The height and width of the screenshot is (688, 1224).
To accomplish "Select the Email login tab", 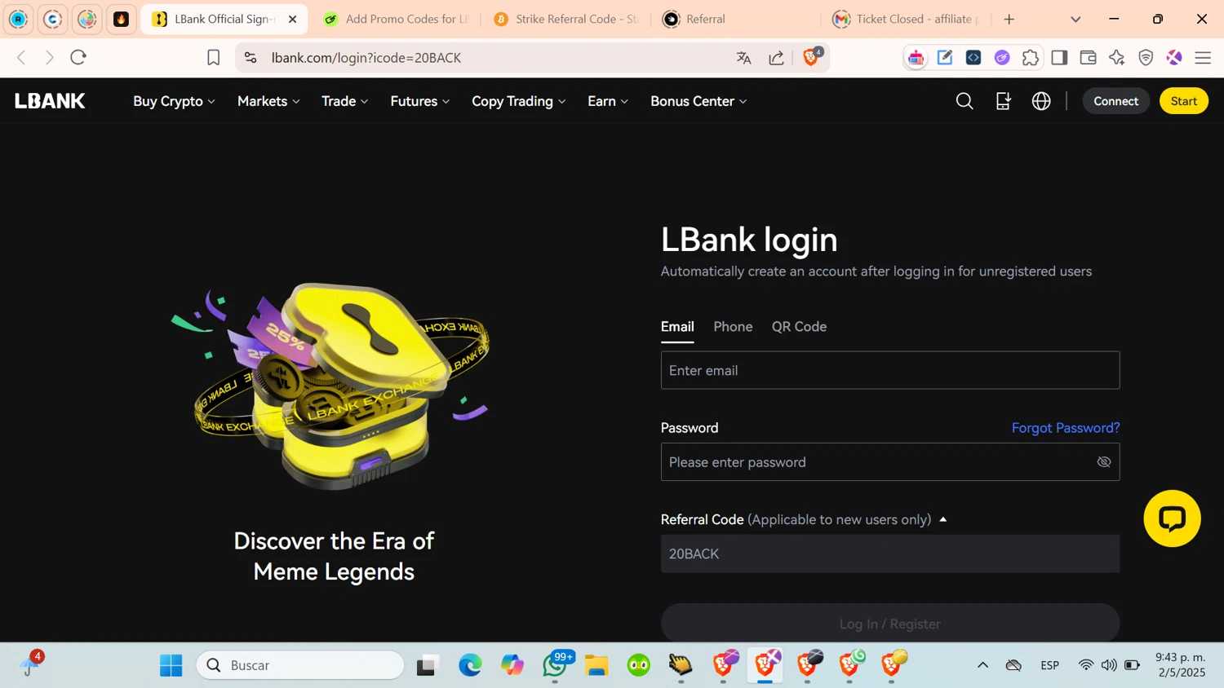I will click(677, 327).
